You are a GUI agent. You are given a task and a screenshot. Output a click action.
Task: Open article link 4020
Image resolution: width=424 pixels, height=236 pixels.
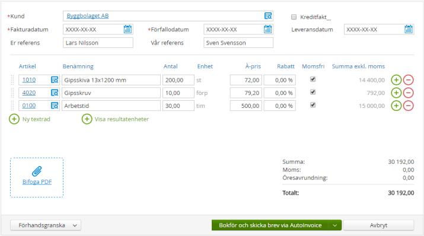click(x=29, y=93)
